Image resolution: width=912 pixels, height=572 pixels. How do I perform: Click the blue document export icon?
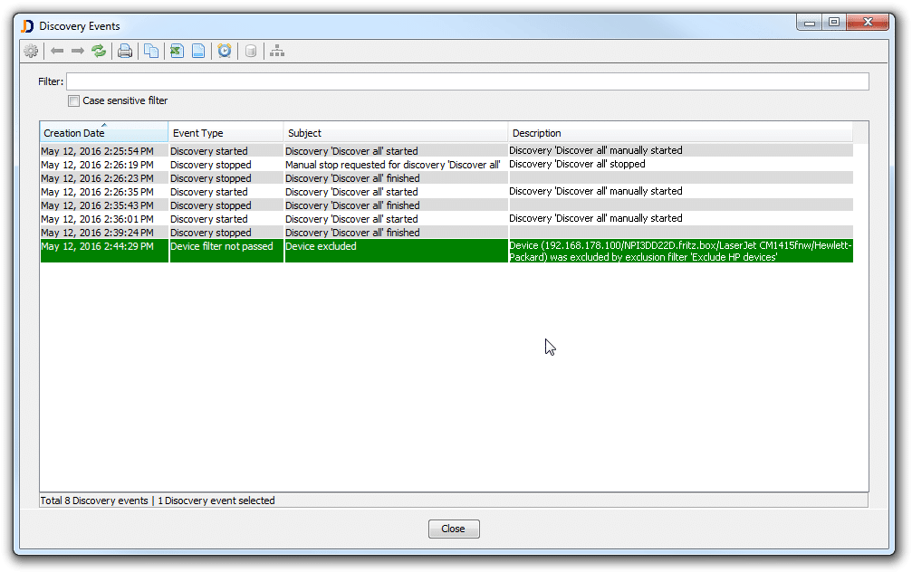(197, 51)
